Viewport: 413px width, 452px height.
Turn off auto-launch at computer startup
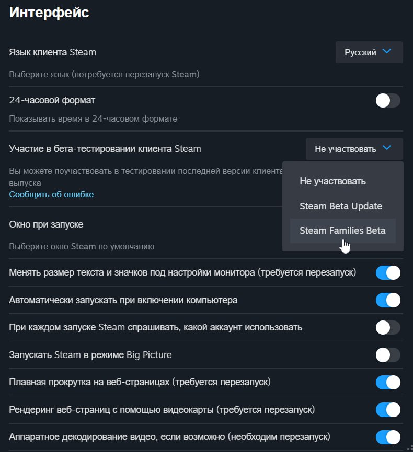coord(388,300)
